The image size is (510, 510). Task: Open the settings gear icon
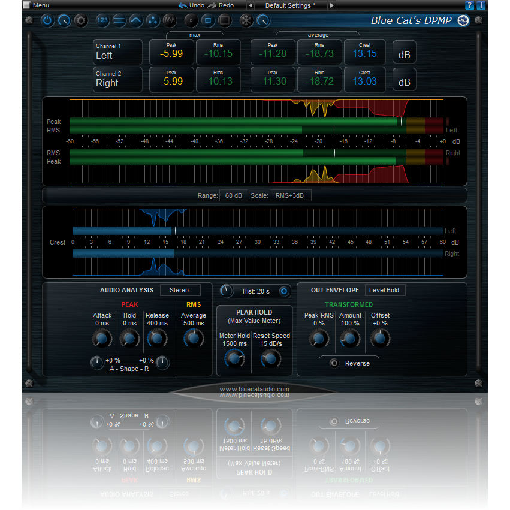80,20
